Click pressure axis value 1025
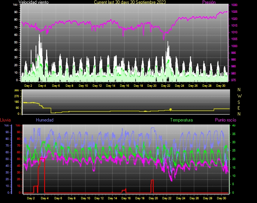Viewport: 257px width, 203px height. coord(234,12)
